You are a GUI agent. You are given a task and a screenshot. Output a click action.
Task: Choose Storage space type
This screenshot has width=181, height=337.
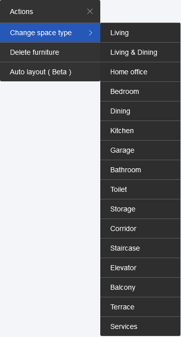click(140, 209)
